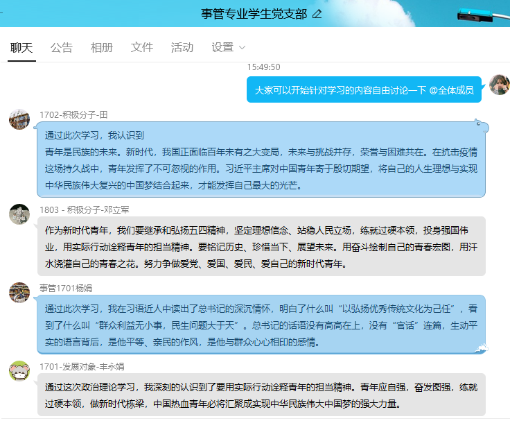Image resolution: width=510 pixels, height=421 pixels.
Task: Open avatar of 1803 积极分子-邓立军
Action: point(19,214)
